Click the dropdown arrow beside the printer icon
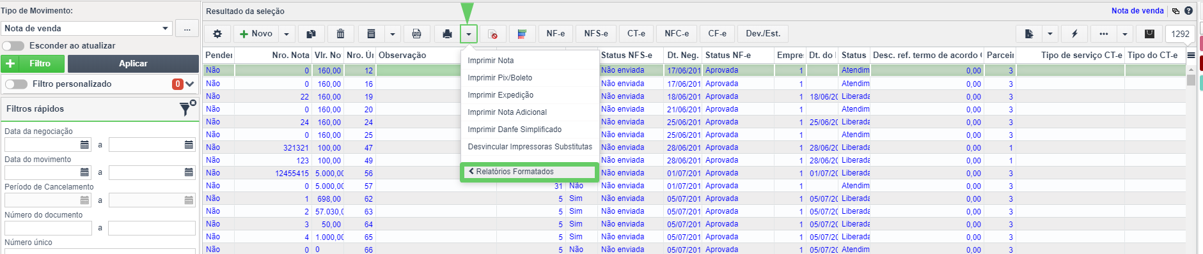1203x254 pixels. tap(469, 34)
